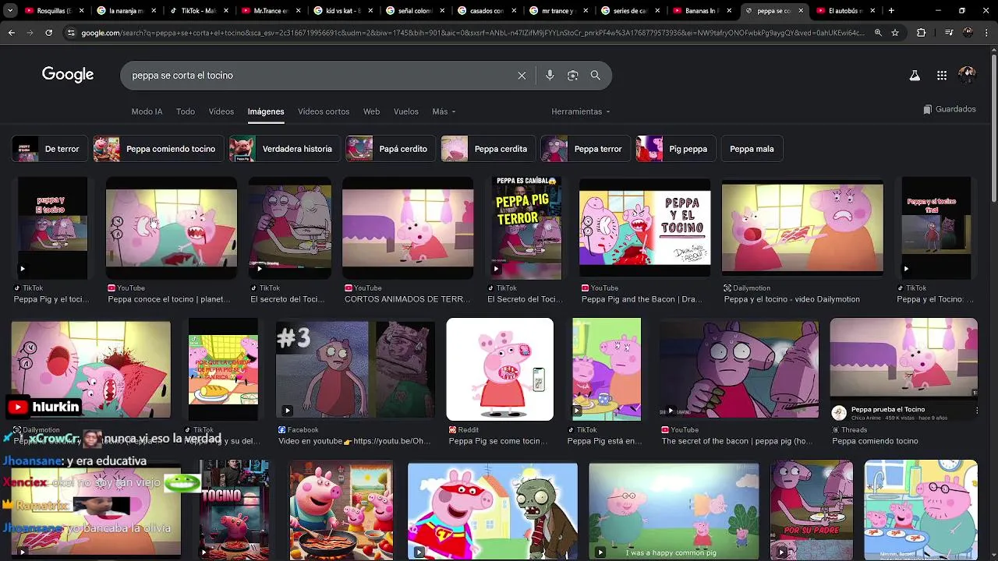Click the Guardados bookmark icon
Screen dimensions: 998x561
(x=927, y=110)
